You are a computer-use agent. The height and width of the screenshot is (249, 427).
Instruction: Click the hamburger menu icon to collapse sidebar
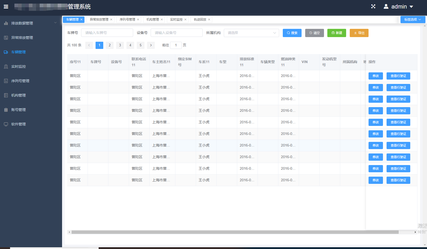pyautogui.click(x=6, y=7)
